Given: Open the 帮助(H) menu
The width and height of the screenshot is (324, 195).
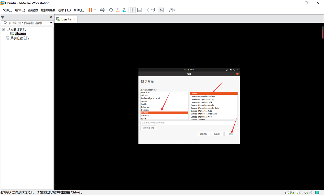Looking at the screenshot, I should coord(79,10).
